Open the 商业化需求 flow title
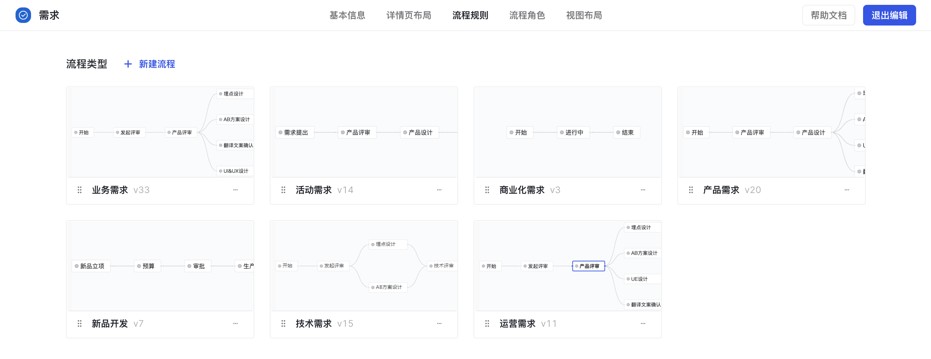Viewport: 931px width, 359px height. pyautogui.click(x=522, y=190)
